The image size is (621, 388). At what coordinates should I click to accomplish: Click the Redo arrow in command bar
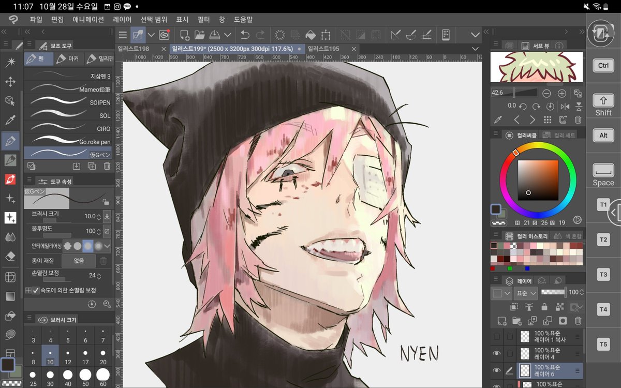[x=260, y=35]
